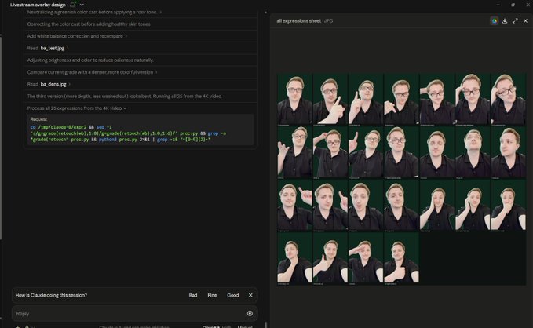533x328 pixels.
Task: Rate session as Fine
Action: coord(212,295)
